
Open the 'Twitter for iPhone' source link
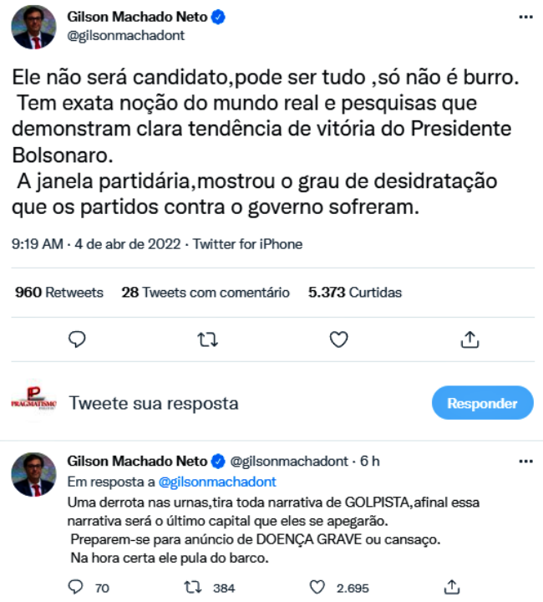click(x=248, y=244)
